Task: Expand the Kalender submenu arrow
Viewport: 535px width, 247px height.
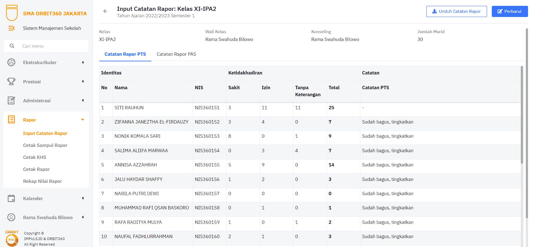Action: click(83, 198)
